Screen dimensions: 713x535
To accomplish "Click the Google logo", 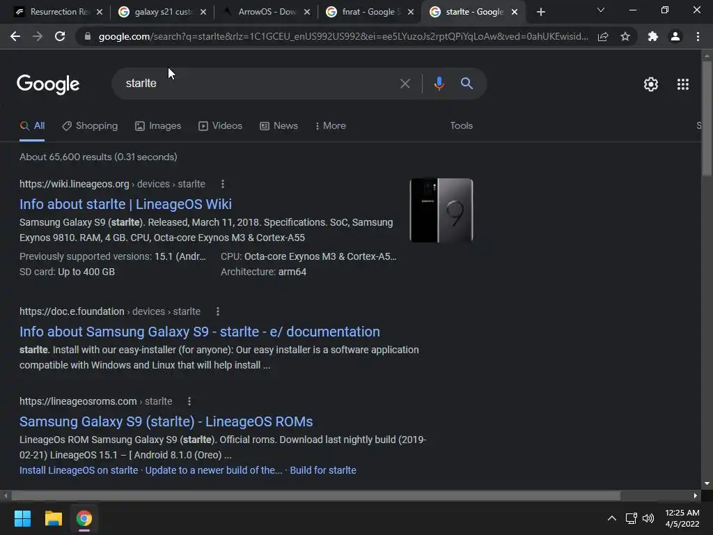I will point(48,84).
